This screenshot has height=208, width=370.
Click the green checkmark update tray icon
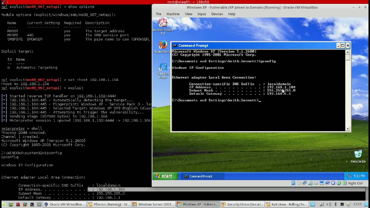(349, 204)
